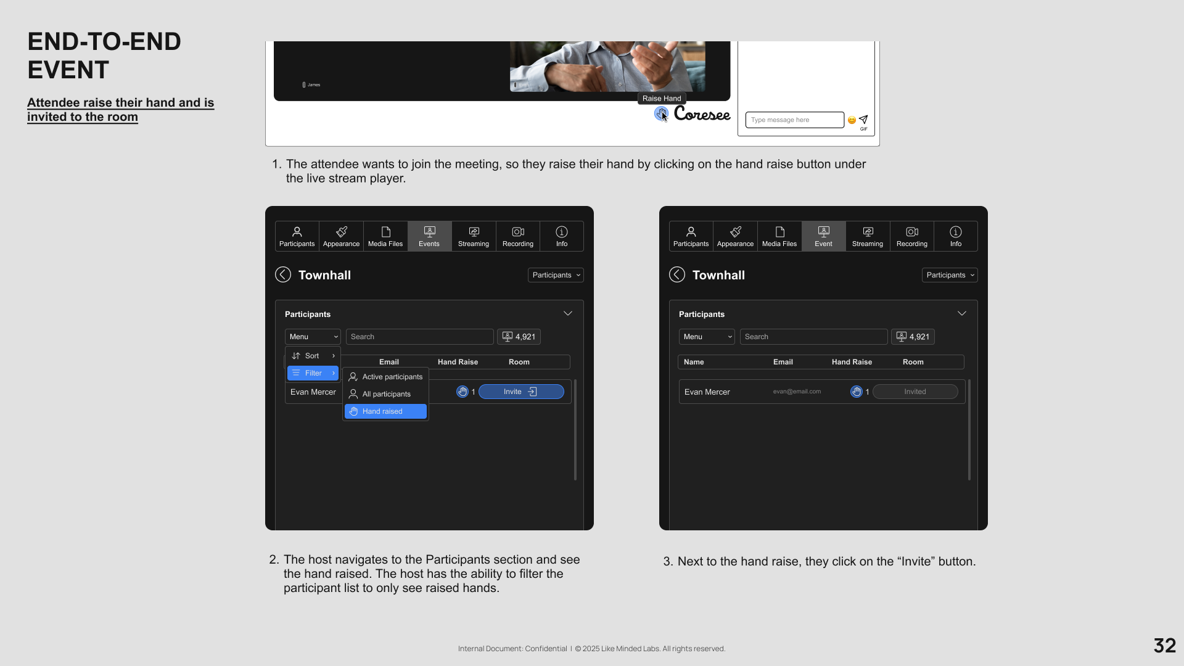Click the left participant list scrollbar
1184x666 pixels.
[x=575, y=430]
